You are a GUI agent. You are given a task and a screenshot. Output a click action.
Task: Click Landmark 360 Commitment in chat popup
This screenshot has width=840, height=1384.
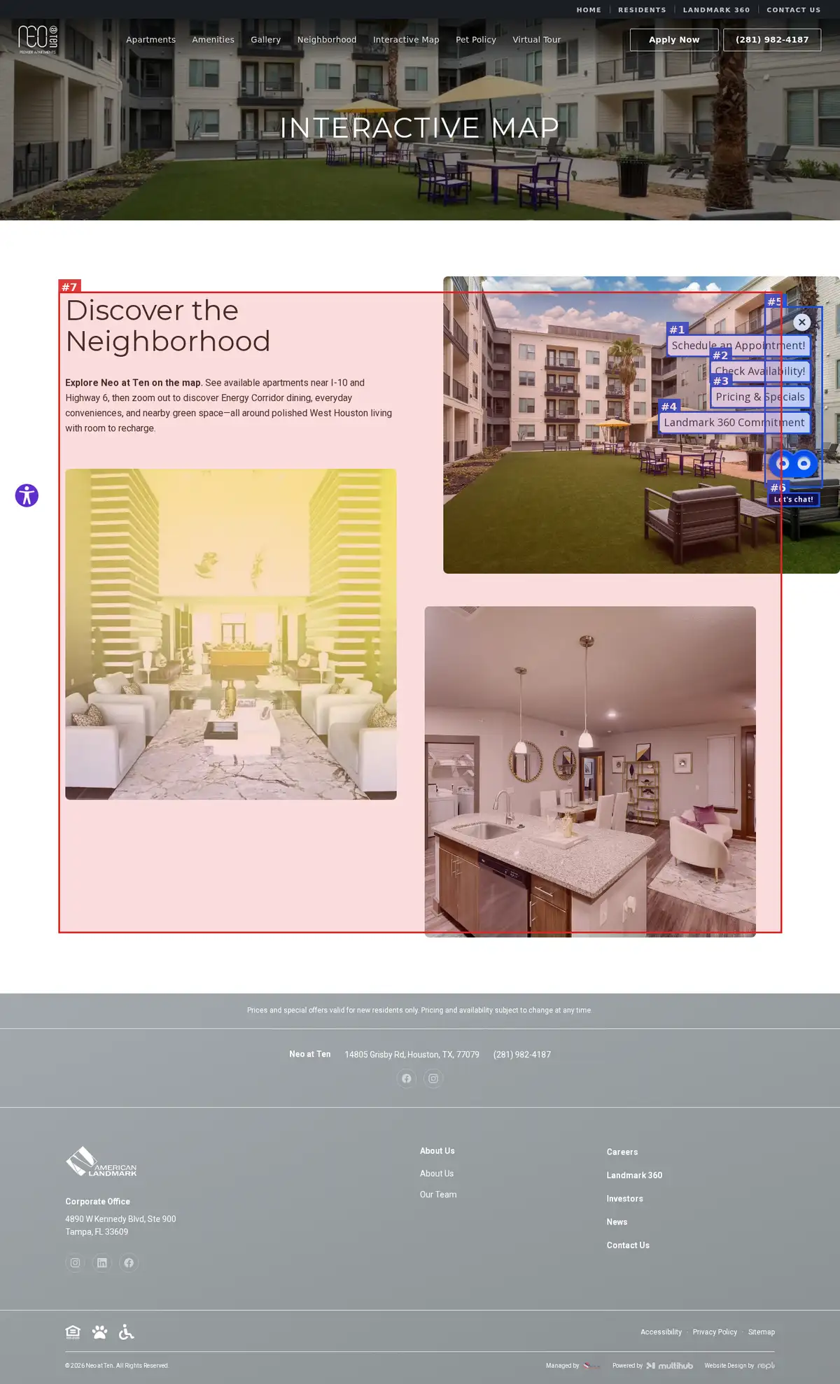[734, 423]
